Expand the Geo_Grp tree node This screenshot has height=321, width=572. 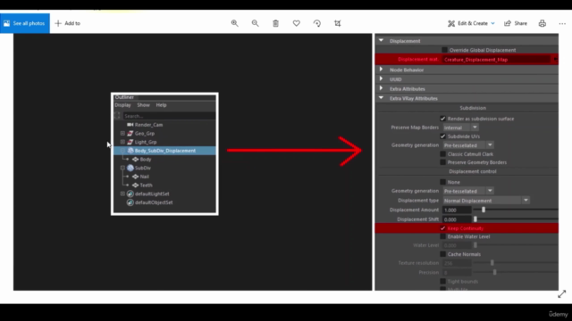coord(122,133)
